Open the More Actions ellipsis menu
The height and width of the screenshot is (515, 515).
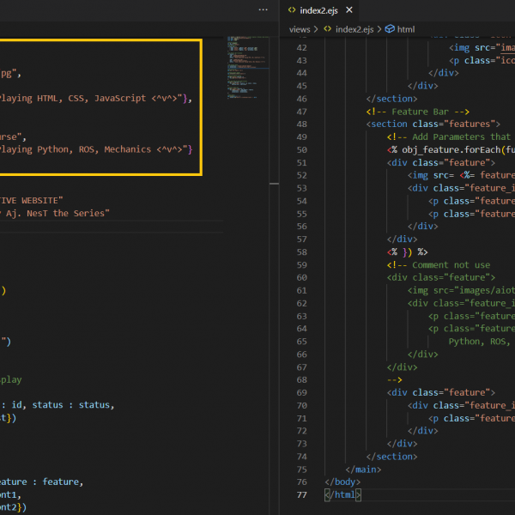point(264,9)
